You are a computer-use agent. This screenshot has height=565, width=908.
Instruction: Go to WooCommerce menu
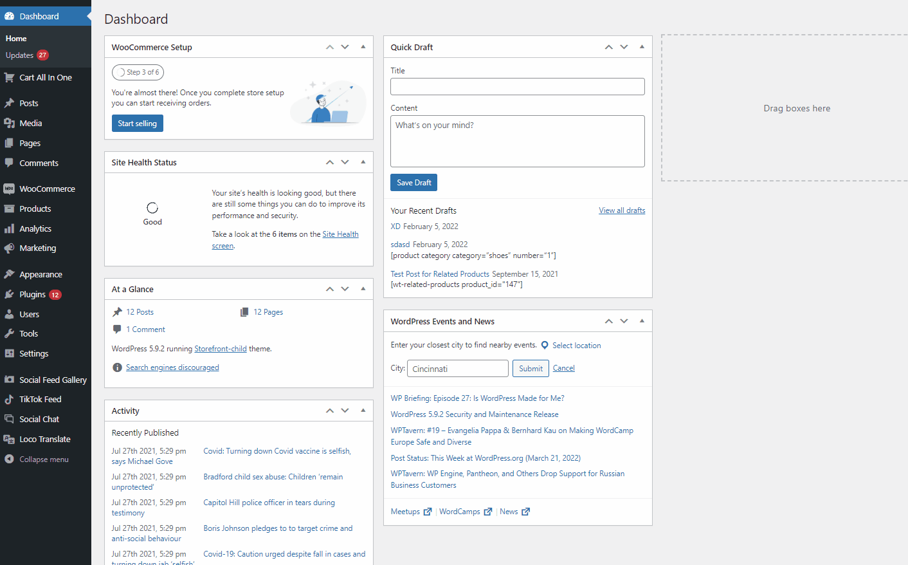pos(47,189)
